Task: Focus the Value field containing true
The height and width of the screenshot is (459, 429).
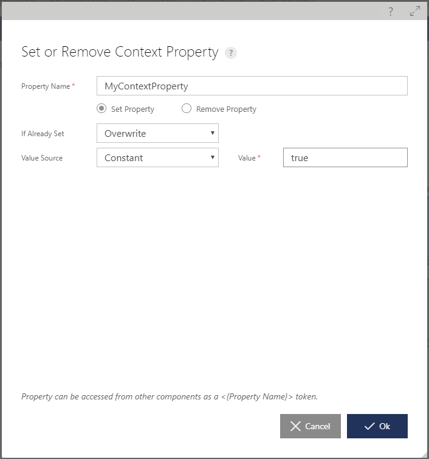Action: (x=345, y=157)
